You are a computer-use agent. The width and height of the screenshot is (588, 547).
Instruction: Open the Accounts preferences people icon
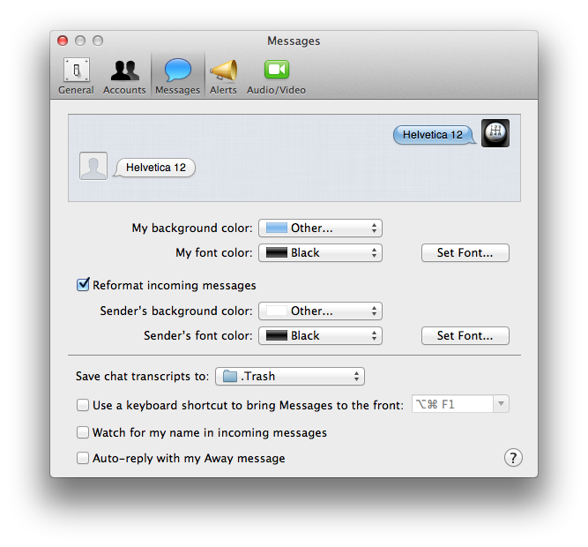(x=125, y=71)
